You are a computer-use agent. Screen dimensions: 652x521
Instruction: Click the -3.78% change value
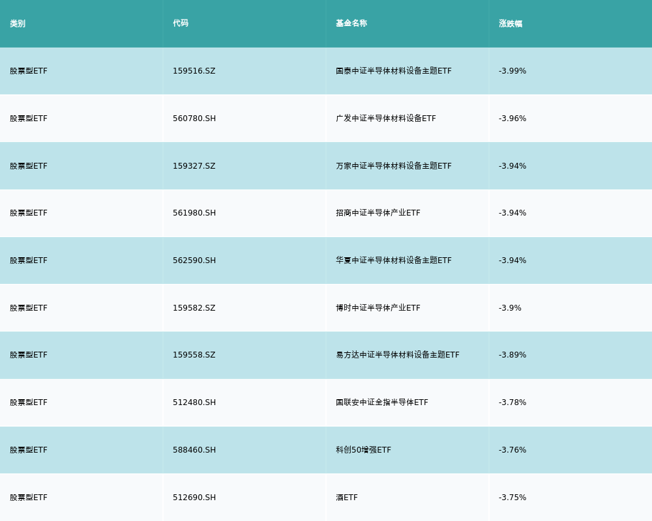point(512,402)
